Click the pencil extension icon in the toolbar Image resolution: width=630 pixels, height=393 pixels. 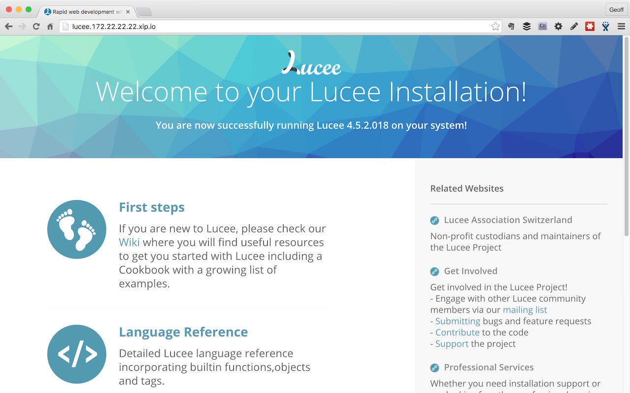point(574,26)
